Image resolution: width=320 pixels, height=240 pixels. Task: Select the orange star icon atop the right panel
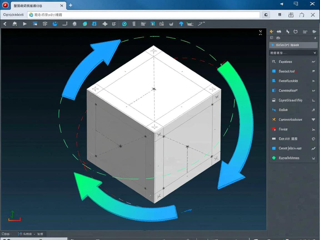[x=271, y=32]
